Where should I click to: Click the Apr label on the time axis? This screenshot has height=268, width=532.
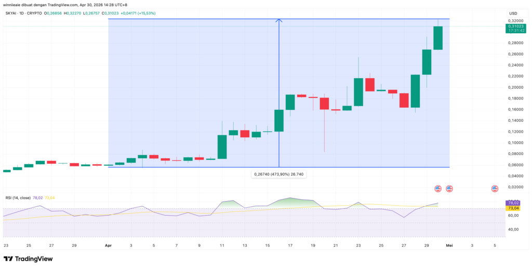[x=108, y=245]
